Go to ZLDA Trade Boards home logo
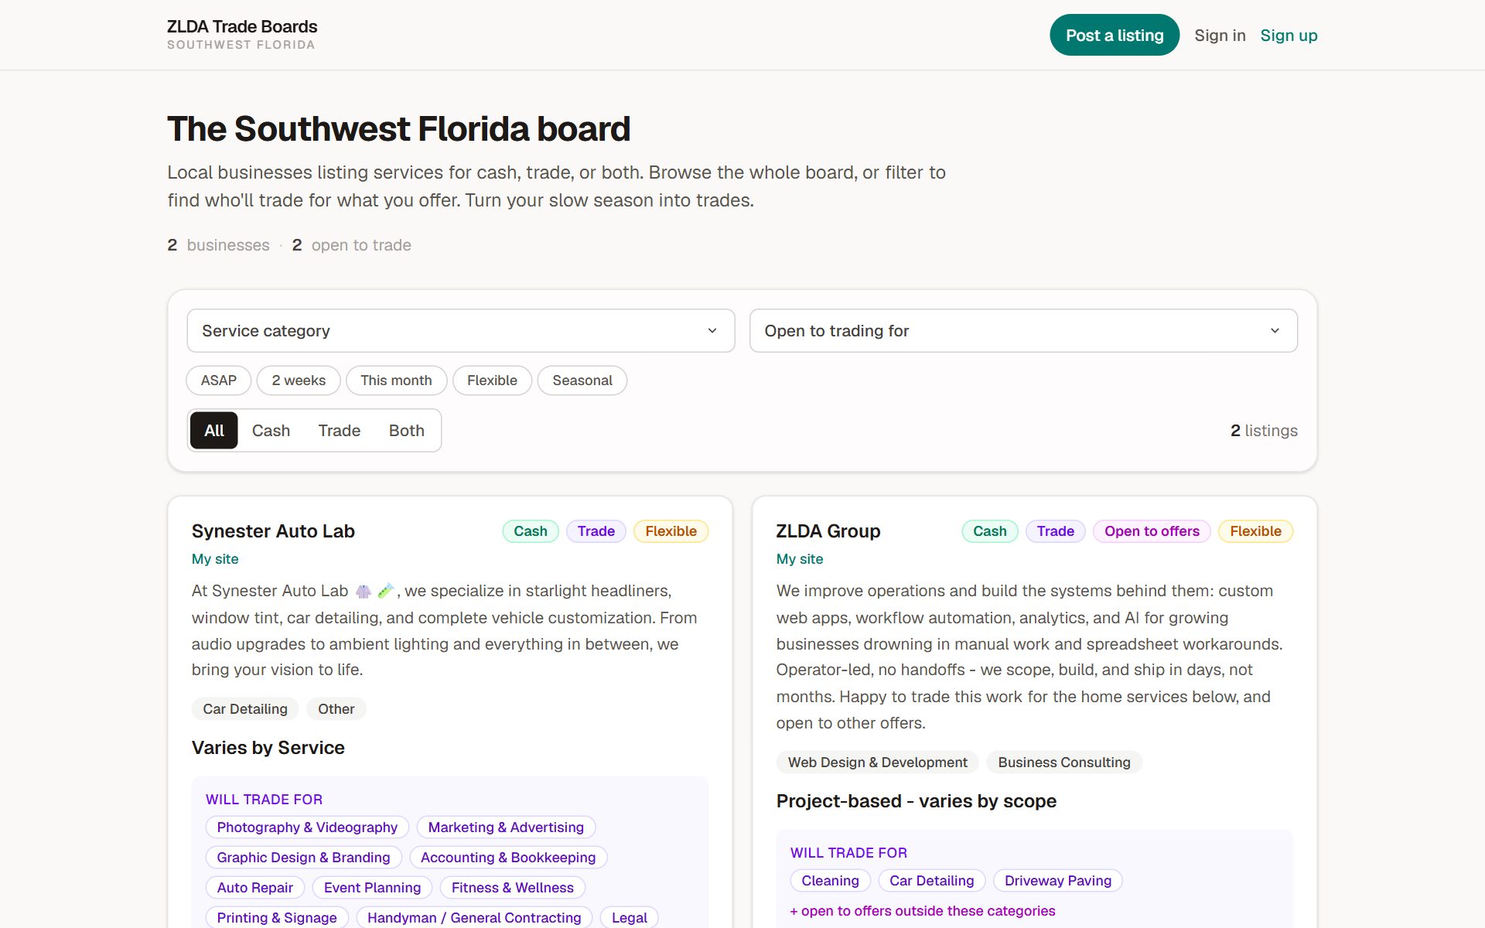The width and height of the screenshot is (1485, 928). [x=242, y=35]
